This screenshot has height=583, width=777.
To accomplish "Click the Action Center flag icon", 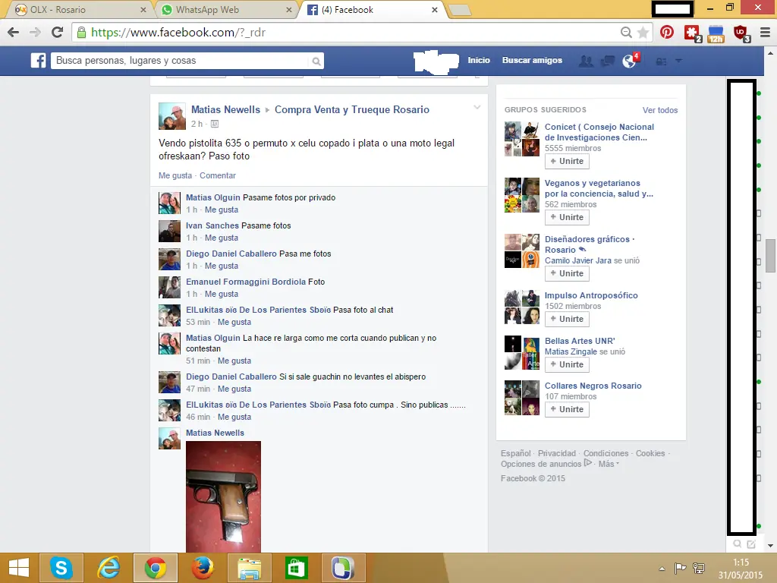I will point(680,568).
